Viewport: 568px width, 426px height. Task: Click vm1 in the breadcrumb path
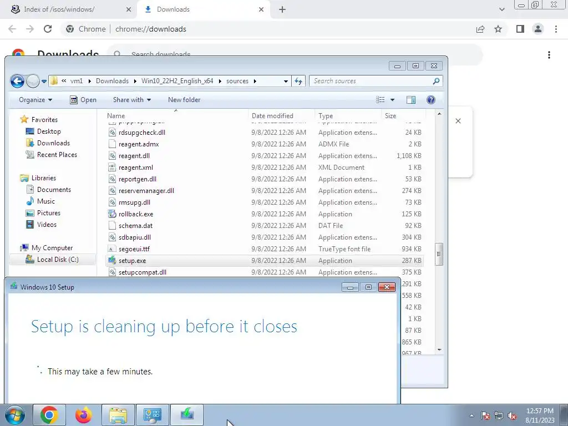coord(77,81)
